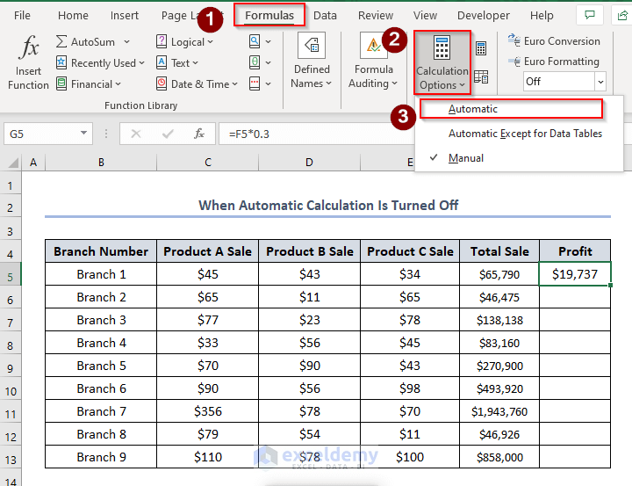The width and height of the screenshot is (632, 486).
Task: Expand the Calculation Options dropdown
Action: tap(442, 62)
